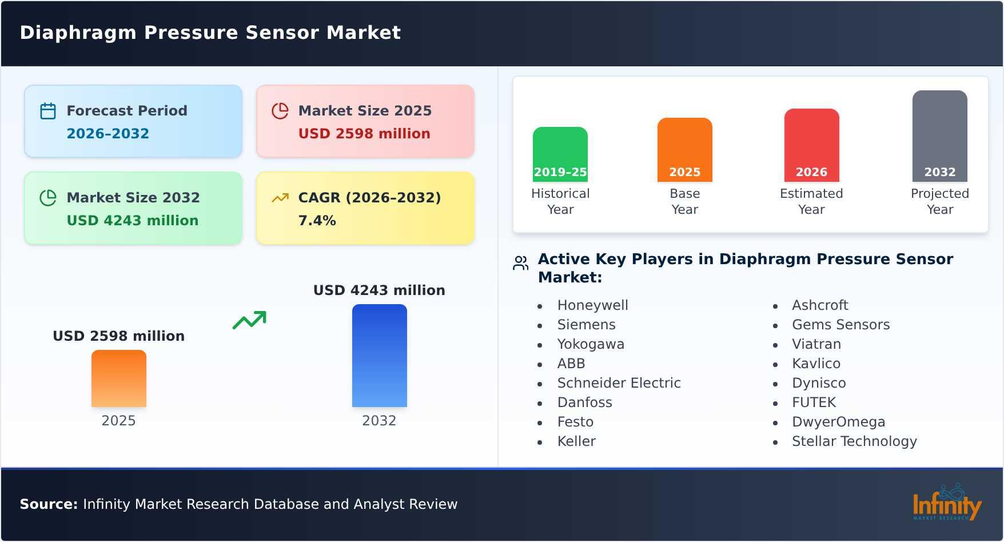
Task: Click the USD 4243 million label above blue bar
Action: pyautogui.click(x=379, y=290)
